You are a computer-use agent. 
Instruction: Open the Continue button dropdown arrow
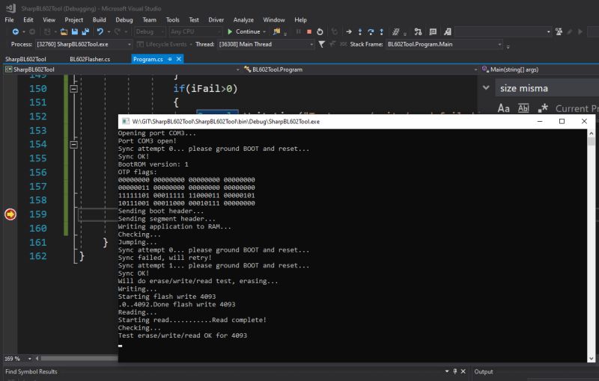click(264, 31)
